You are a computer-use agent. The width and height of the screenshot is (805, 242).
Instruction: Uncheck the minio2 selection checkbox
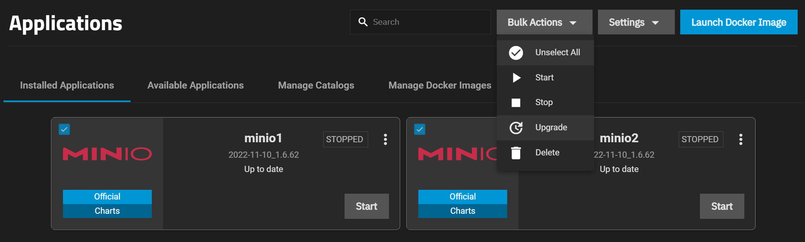tap(419, 129)
